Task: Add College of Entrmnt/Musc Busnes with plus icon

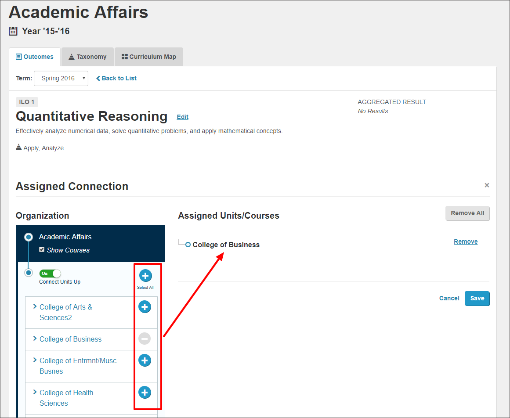Action: (x=145, y=360)
